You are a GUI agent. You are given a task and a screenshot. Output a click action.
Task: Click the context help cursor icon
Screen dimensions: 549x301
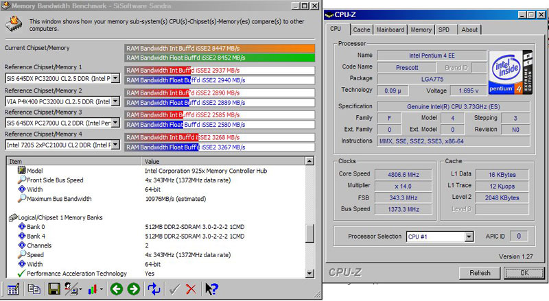tap(211, 289)
